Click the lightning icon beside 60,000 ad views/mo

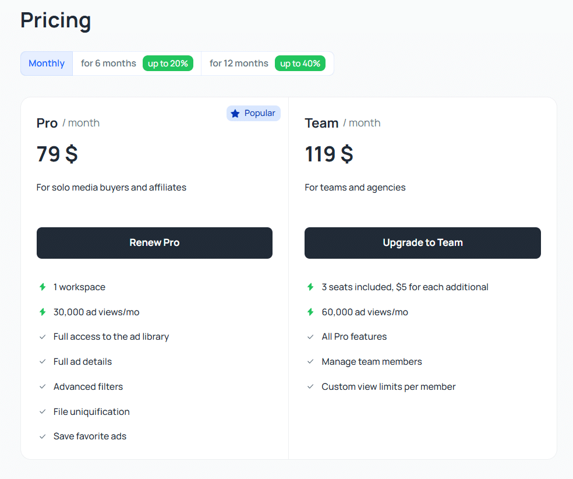point(310,312)
